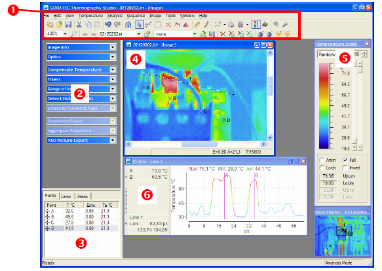Open the Tools menu
382x271 pixels.
(x=170, y=16)
